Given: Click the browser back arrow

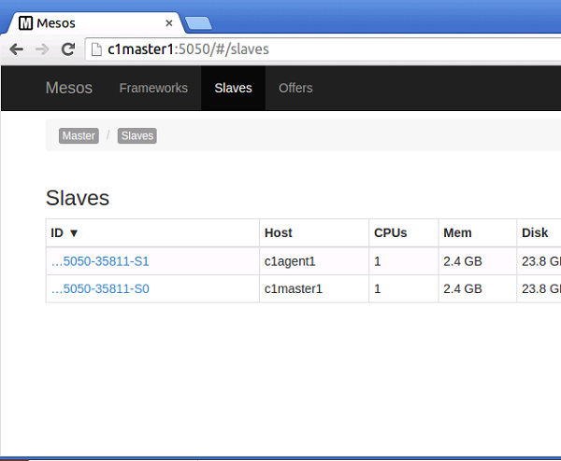Looking at the screenshot, I should click(x=17, y=49).
